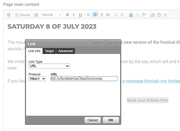Insert an anchor with the flag icon
The width and height of the screenshot is (180, 131).
pyautogui.click(x=144, y=15)
